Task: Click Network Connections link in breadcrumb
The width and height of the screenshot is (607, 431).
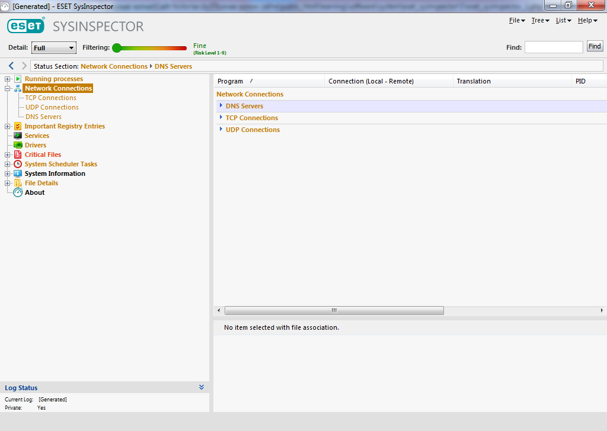Action: [114, 66]
